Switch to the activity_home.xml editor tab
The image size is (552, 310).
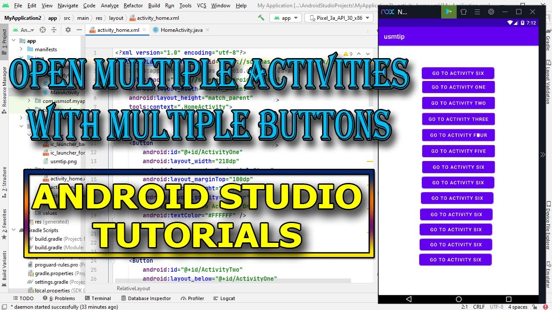(118, 30)
